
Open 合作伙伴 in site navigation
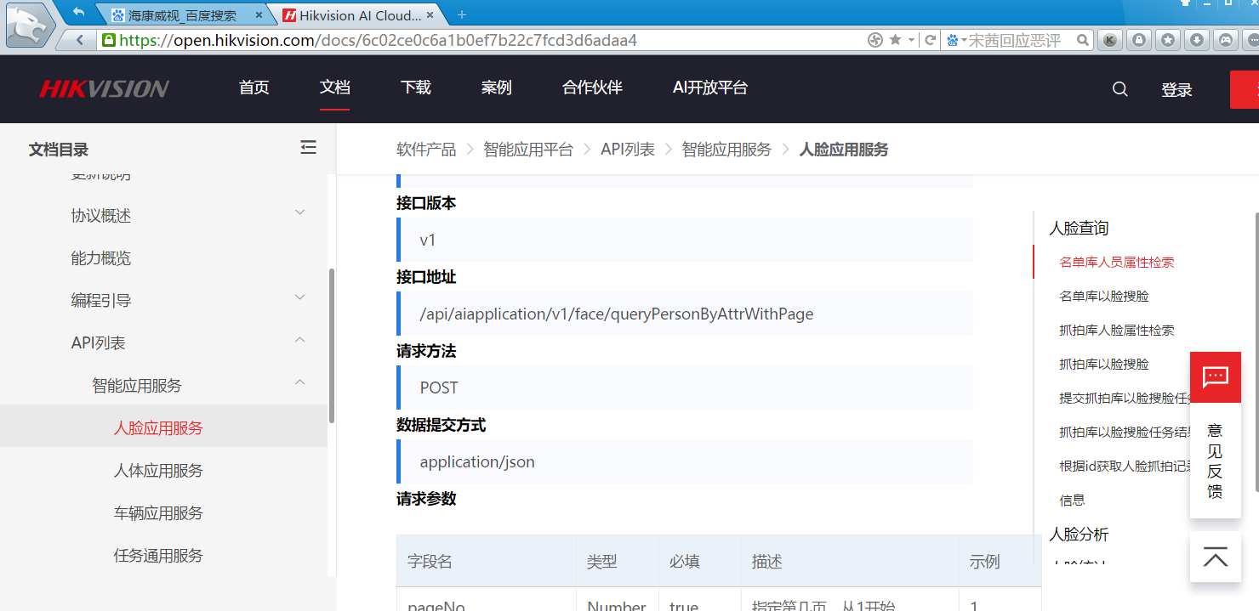(592, 88)
